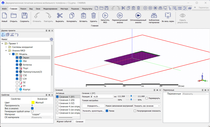Open Библиотека материалов
210x127 pixels.
(154, 15)
